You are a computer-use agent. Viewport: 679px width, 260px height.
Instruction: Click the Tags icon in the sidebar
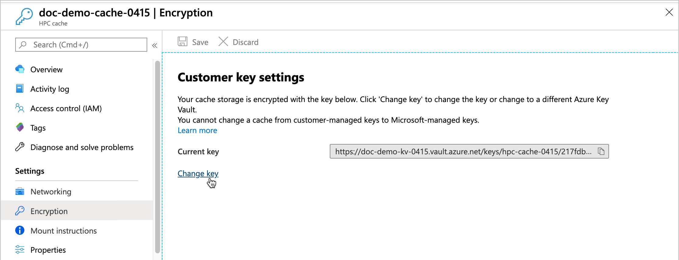pyautogui.click(x=19, y=127)
